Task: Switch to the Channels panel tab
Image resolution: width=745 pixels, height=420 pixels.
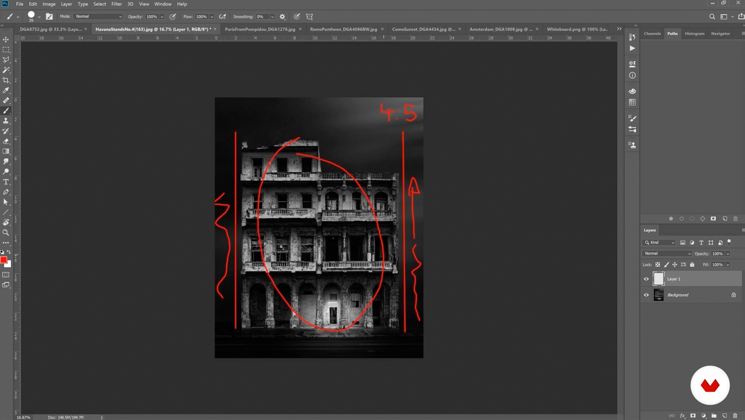Action: (652, 34)
